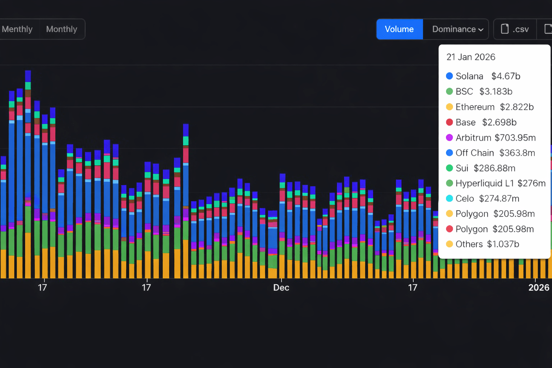Click the Hyperliquid L1 value "$276m"
The image size is (552, 368).
pyautogui.click(x=532, y=183)
